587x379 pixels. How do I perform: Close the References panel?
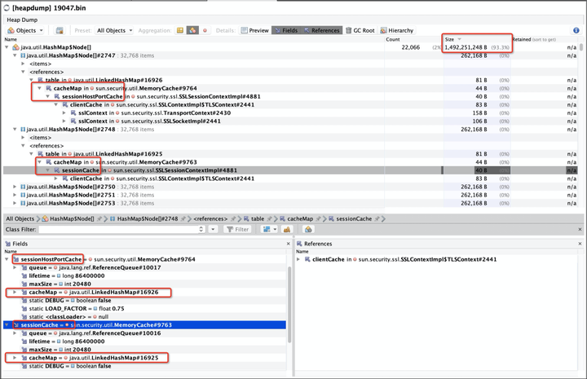580,244
